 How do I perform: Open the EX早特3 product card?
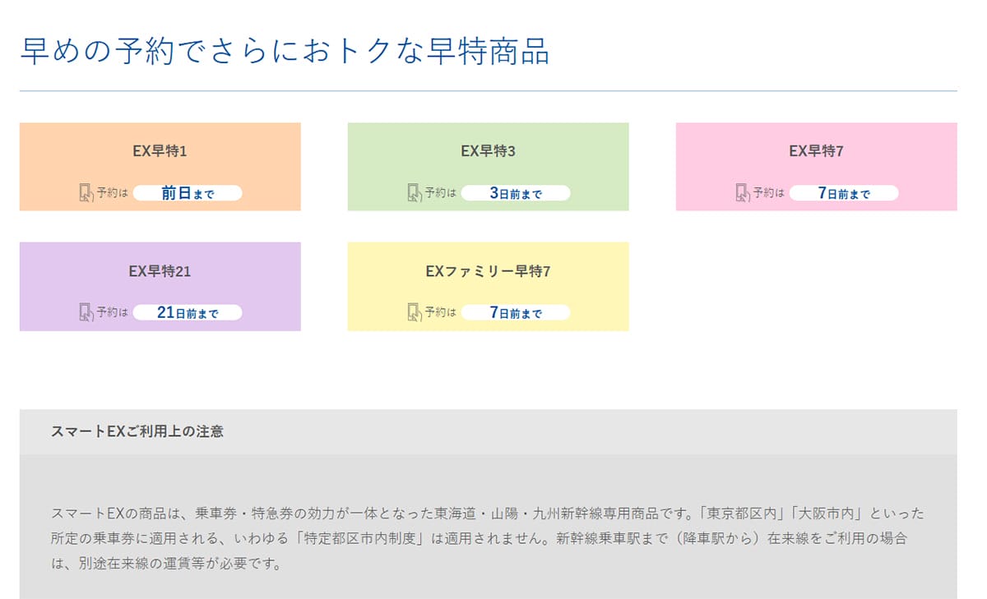point(489,167)
